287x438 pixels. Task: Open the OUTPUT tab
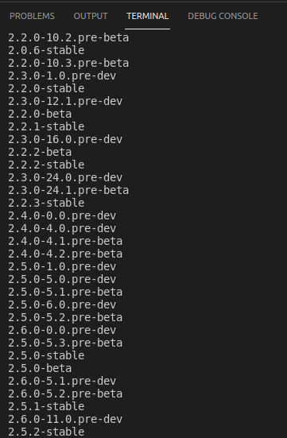(91, 16)
